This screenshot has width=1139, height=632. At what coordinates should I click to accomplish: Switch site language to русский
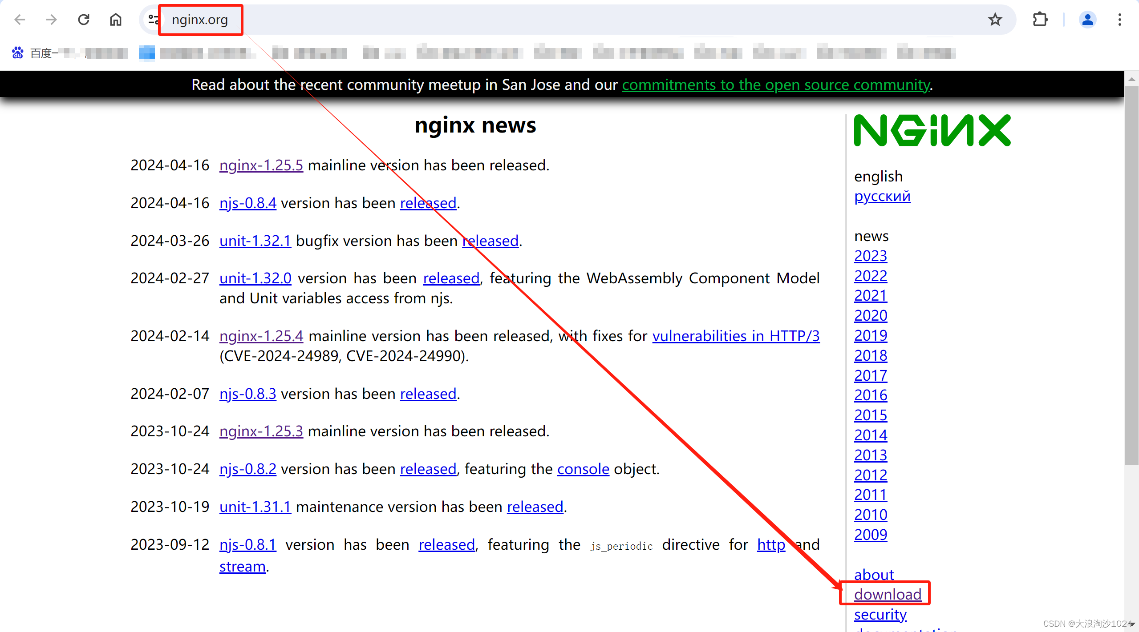[882, 196]
